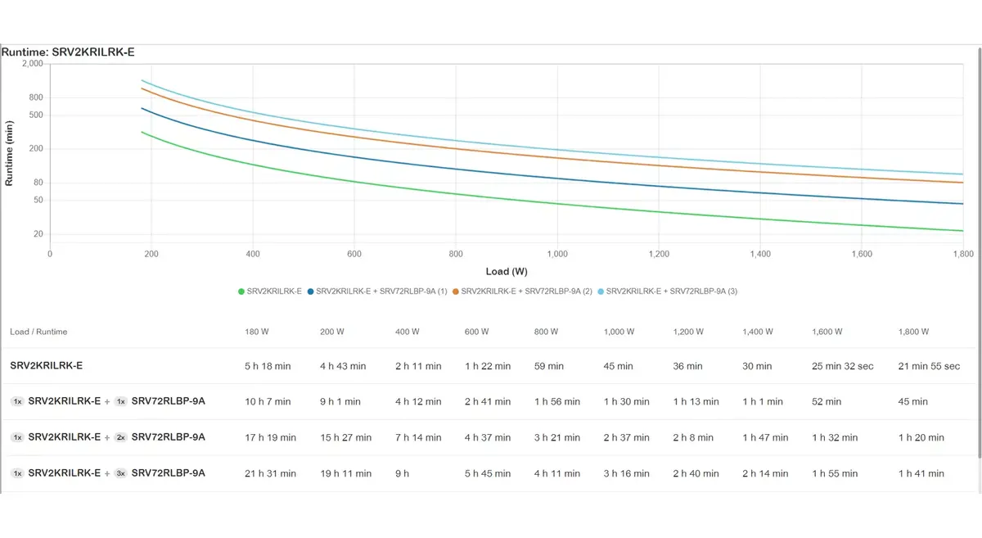Click the cell 36 min
This screenshot has height=538, width=982.
[688, 366]
